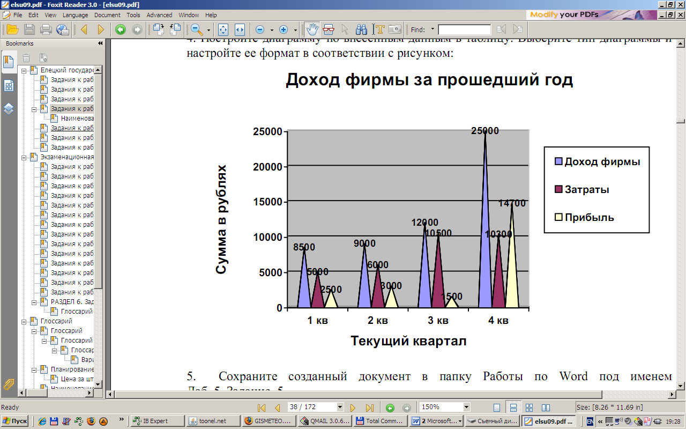Open the Edit menu
686x429 pixels.
point(33,15)
